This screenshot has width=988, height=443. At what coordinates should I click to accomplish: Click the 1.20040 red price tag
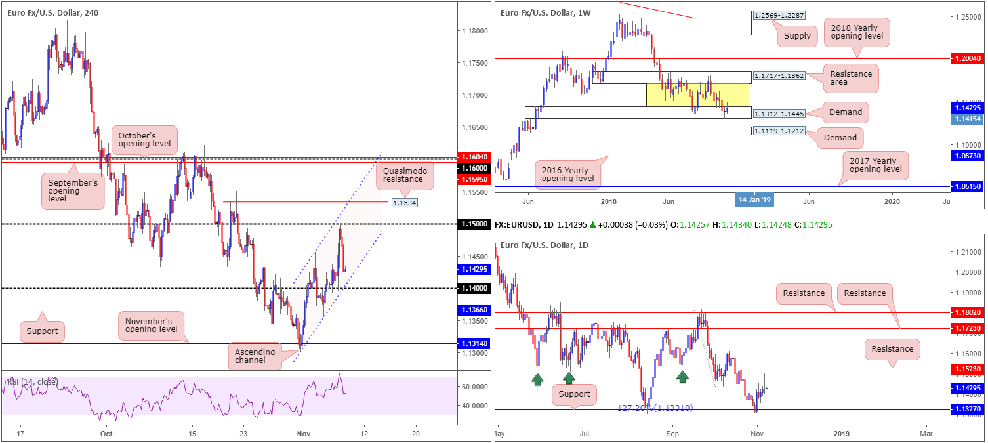[x=967, y=58]
